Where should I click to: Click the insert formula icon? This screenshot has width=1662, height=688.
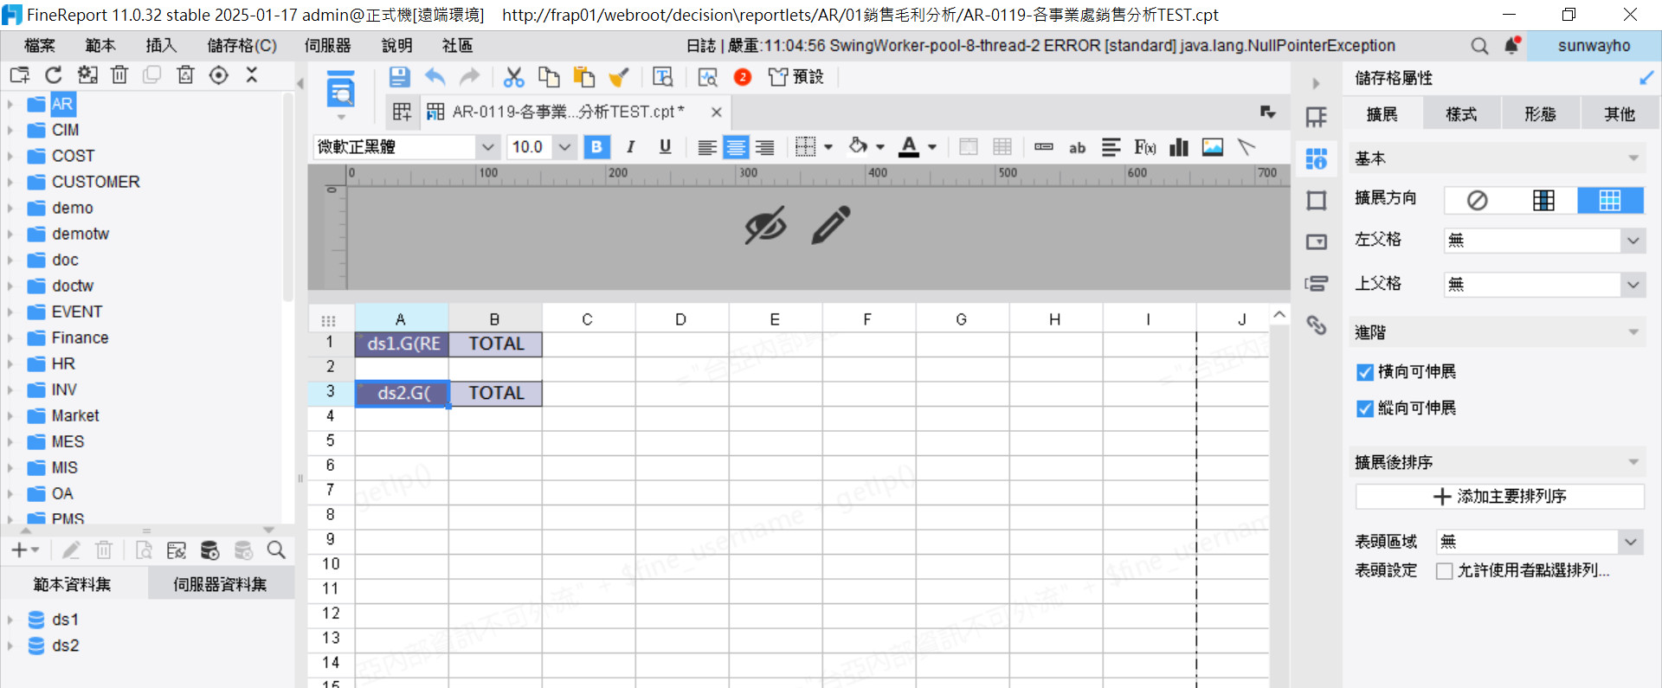1144,147
